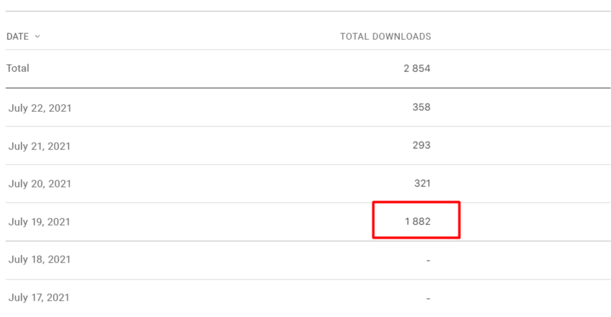Click the 321 downloads value

422,183
